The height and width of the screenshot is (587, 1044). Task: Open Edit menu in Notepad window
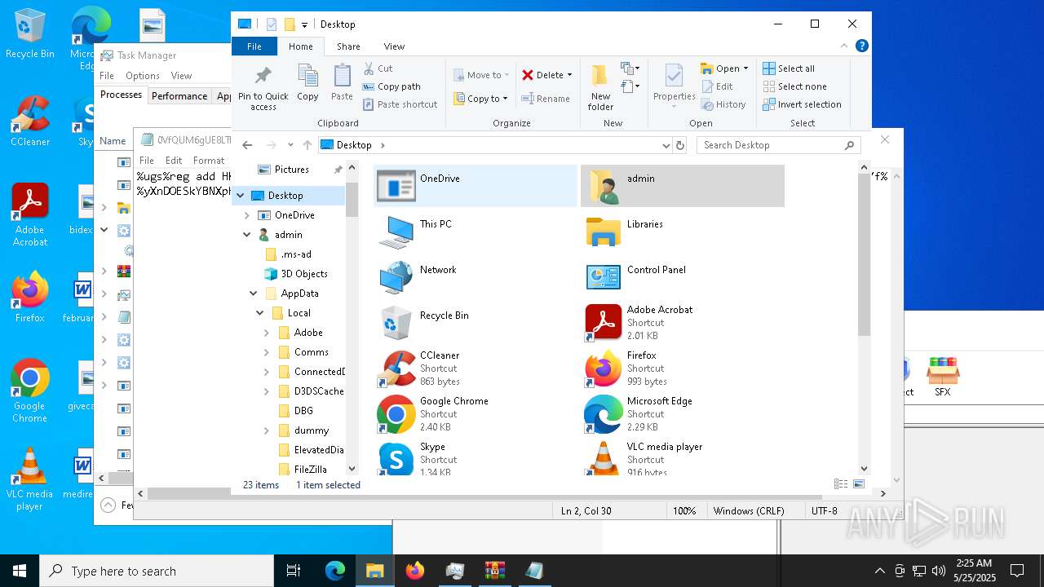click(174, 161)
